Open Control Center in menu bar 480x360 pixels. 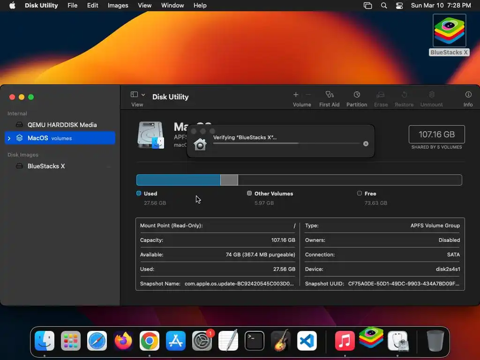[x=399, y=6]
